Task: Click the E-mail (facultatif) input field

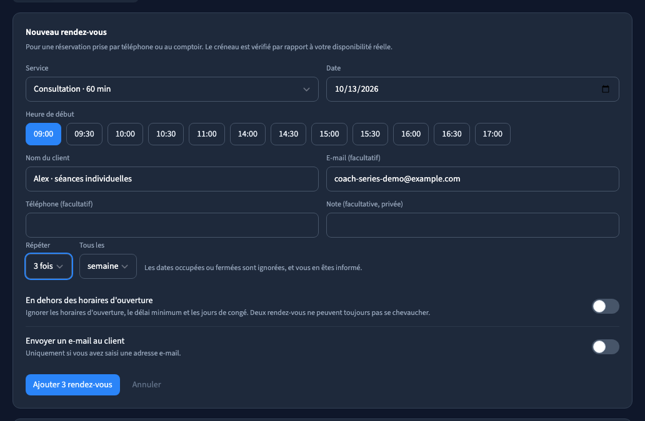Action: click(x=472, y=179)
